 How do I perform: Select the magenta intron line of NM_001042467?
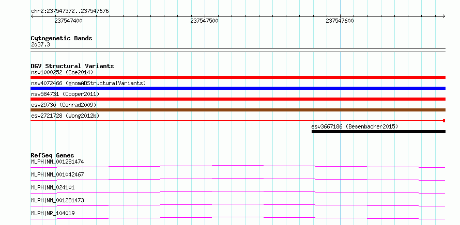238,179
